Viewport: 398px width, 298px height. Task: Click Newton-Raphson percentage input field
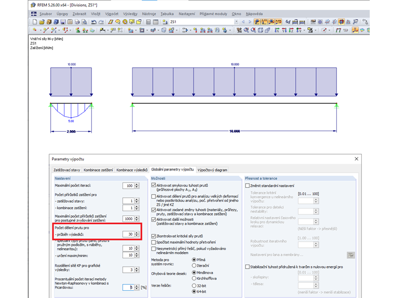(x=128, y=288)
